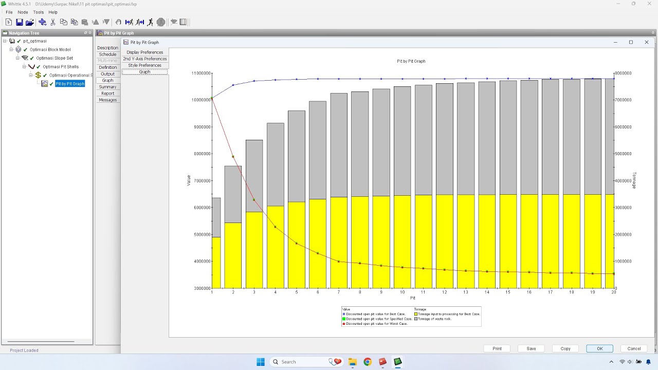Click the New project toolbar icon
Image resolution: width=658 pixels, height=370 pixels.
(9, 22)
